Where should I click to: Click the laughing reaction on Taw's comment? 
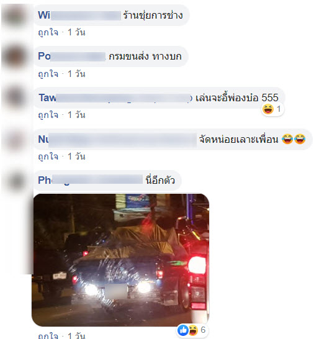click(x=268, y=109)
